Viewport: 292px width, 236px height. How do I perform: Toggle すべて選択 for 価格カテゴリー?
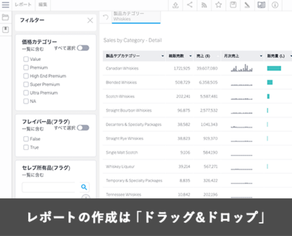pos(83,48)
